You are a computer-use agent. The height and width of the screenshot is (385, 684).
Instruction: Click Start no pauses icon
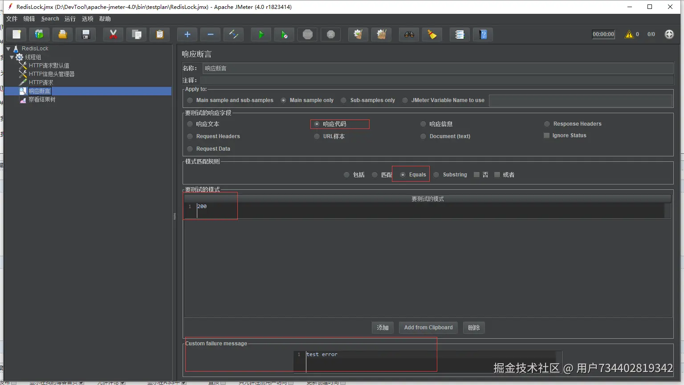tap(284, 34)
